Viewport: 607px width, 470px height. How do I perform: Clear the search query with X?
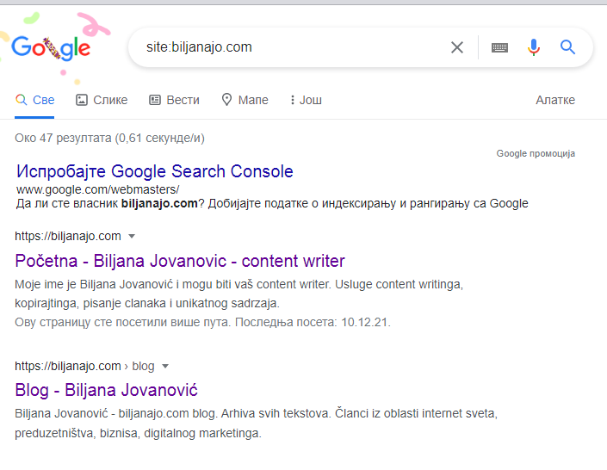457,47
